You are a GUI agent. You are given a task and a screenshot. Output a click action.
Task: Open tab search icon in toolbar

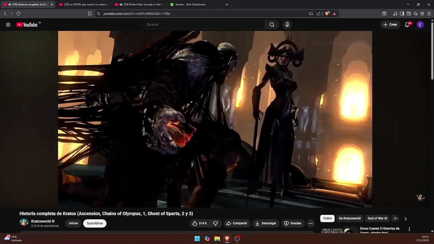[x=384, y=14]
